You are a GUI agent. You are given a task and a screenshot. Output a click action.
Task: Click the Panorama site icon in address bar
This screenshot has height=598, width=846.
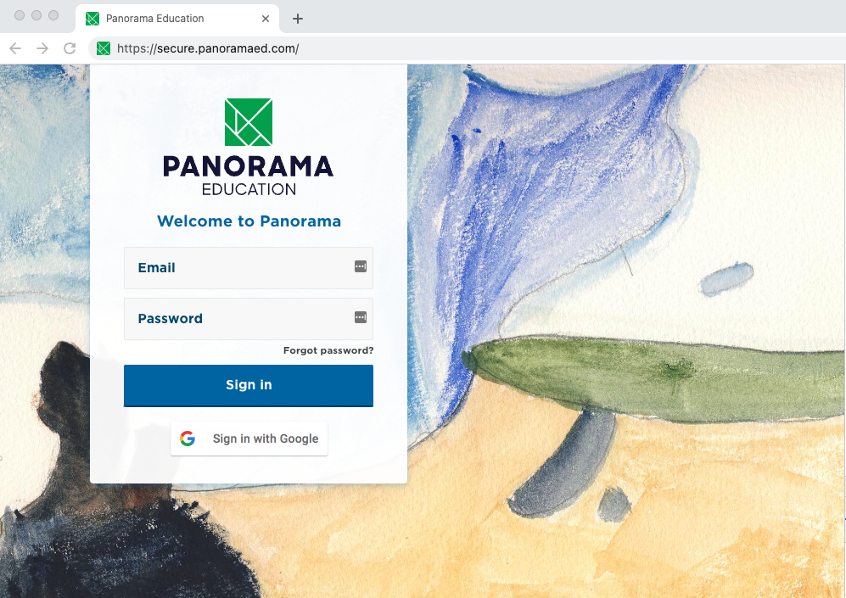pyautogui.click(x=103, y=48)
